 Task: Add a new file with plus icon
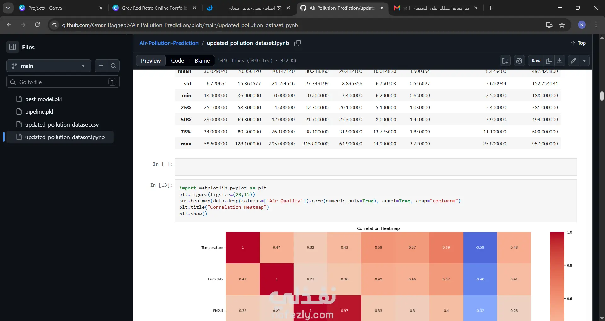[101, 66]
